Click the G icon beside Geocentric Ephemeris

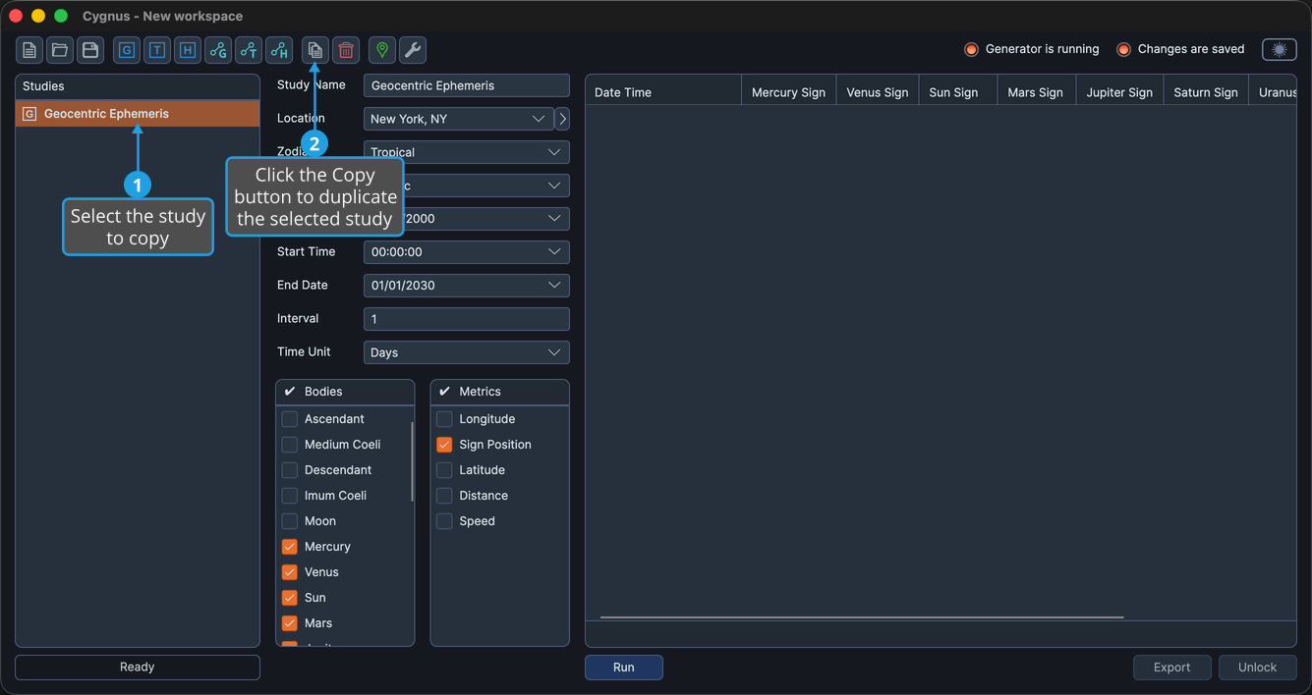29,114
